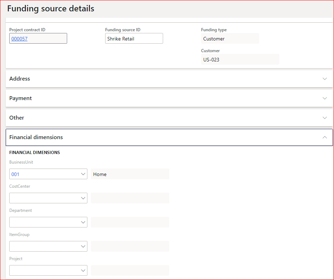Click the Funding type Customer field
Viewport: 334px width, 280px height.
(230, 39)
